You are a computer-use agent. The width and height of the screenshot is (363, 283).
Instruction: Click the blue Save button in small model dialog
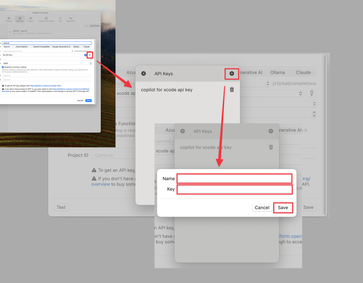[88, 100]
